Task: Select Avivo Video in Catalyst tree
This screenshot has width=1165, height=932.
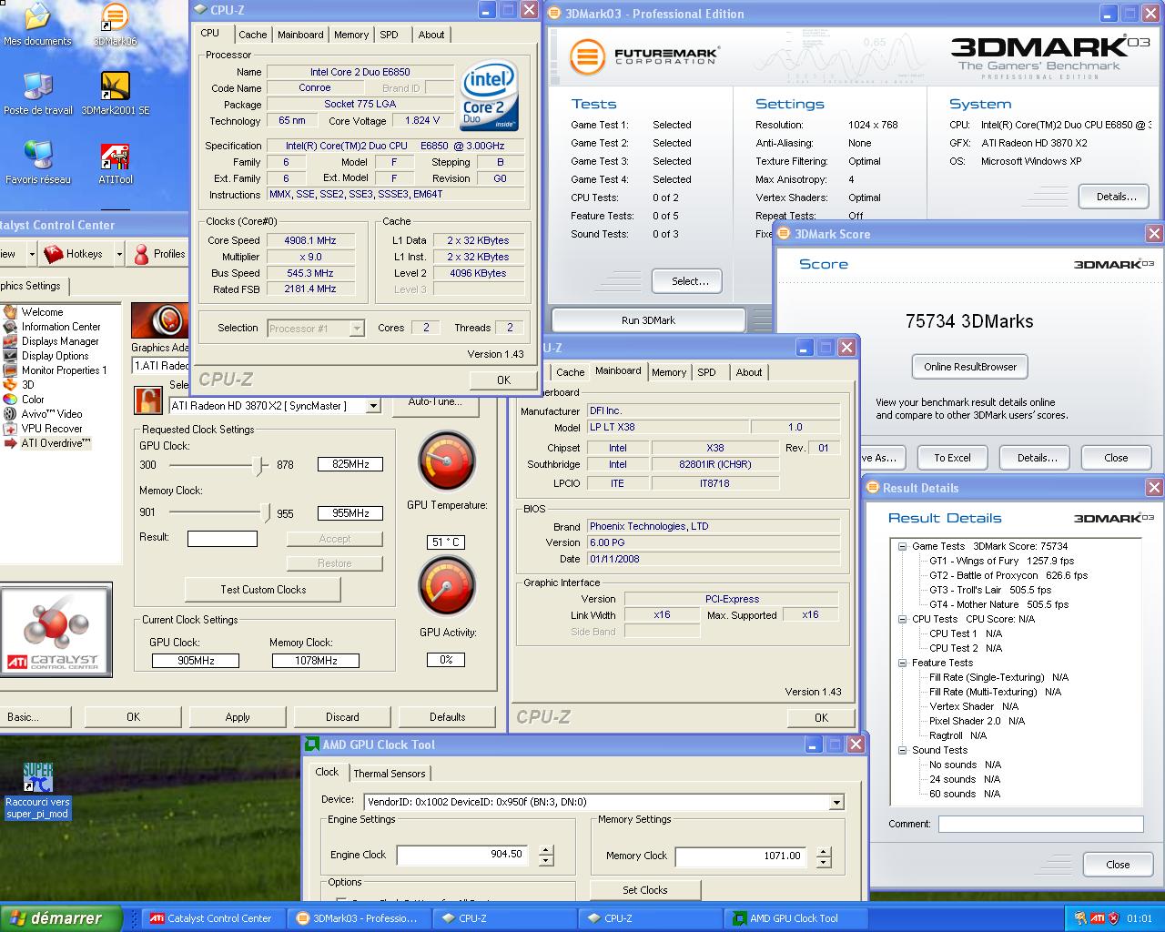Action: pos(51,414)
